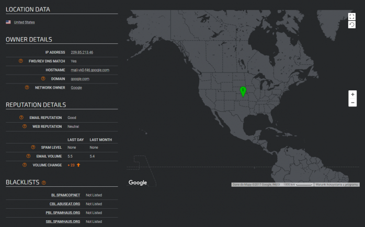
Task: Open help icon beside Web Reputation
Action: coord(24,126)
